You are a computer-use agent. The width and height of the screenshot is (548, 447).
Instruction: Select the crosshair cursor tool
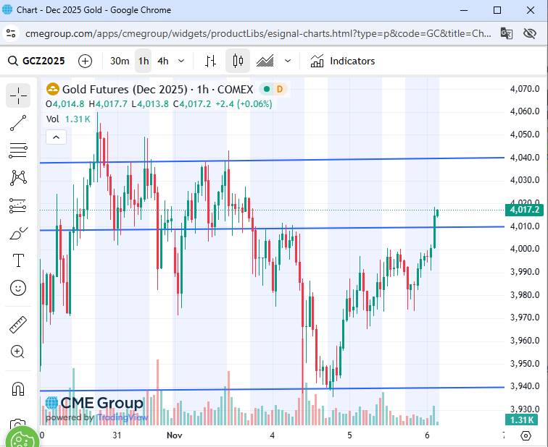click(18, 95)
